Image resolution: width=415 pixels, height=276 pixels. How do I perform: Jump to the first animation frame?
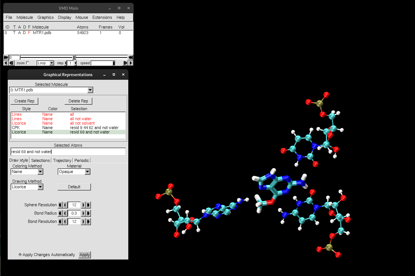click(6, 58)
